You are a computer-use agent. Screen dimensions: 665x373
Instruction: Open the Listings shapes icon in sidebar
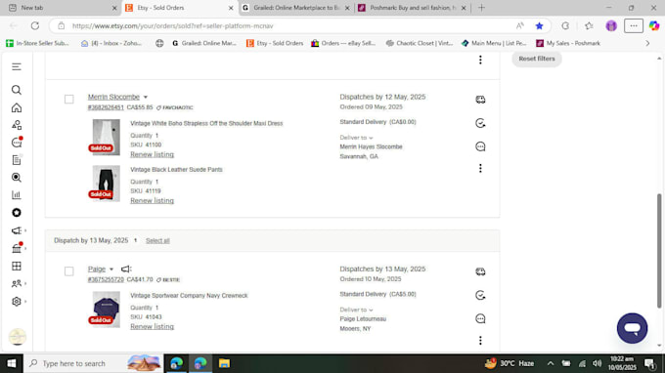click(x=16, y=125)
